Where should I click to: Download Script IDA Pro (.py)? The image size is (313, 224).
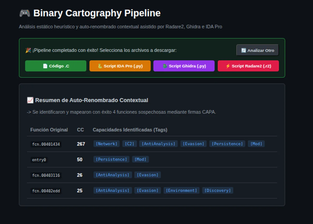click(x=120, y=66)
